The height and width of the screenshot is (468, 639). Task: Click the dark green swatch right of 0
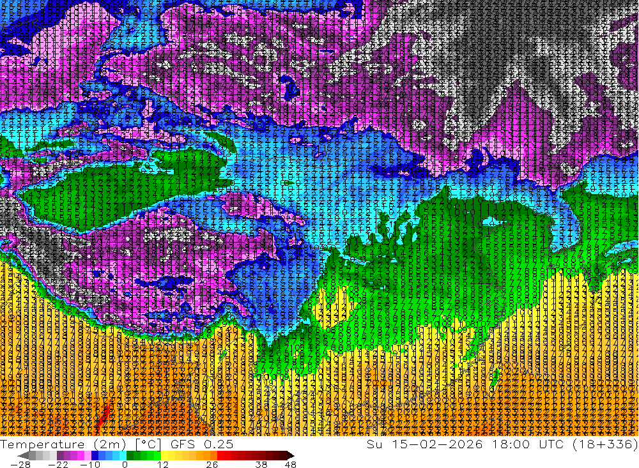(x=130, y=455)
